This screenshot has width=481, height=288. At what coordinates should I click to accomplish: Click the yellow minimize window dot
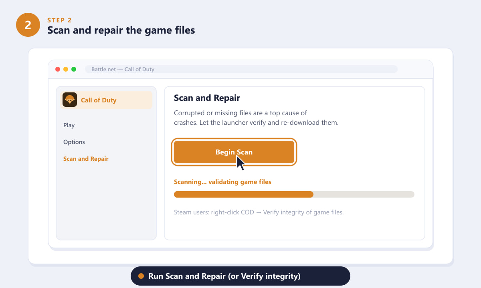pos(66,69)
